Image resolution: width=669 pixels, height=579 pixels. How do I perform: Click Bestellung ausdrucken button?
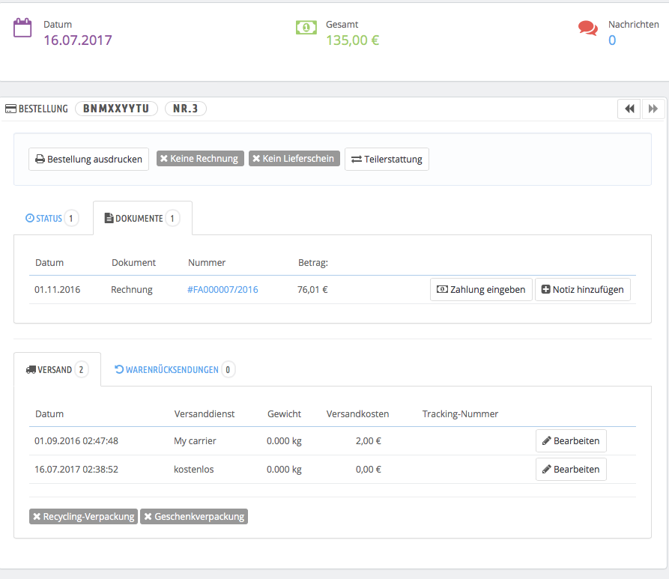[x=88, y=159]
